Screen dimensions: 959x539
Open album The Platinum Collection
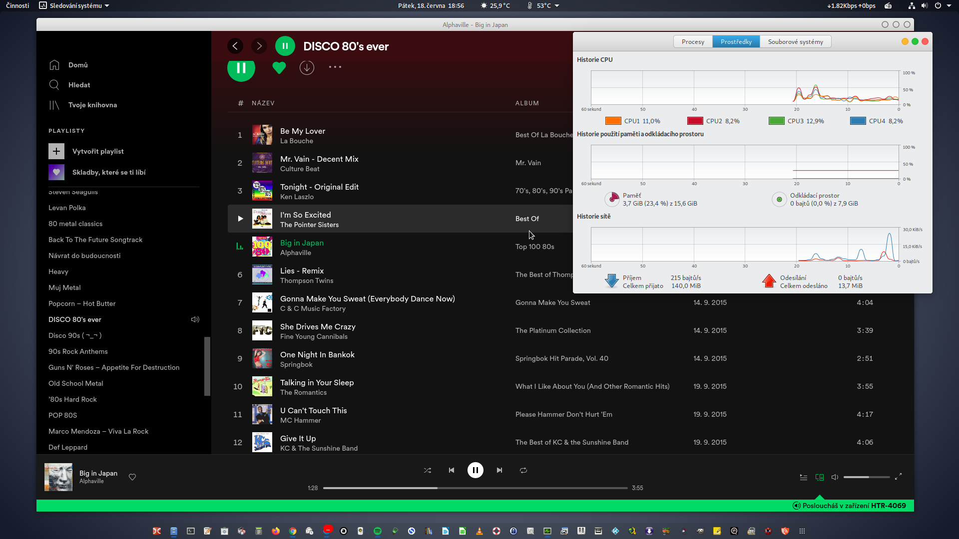[553, 330]
